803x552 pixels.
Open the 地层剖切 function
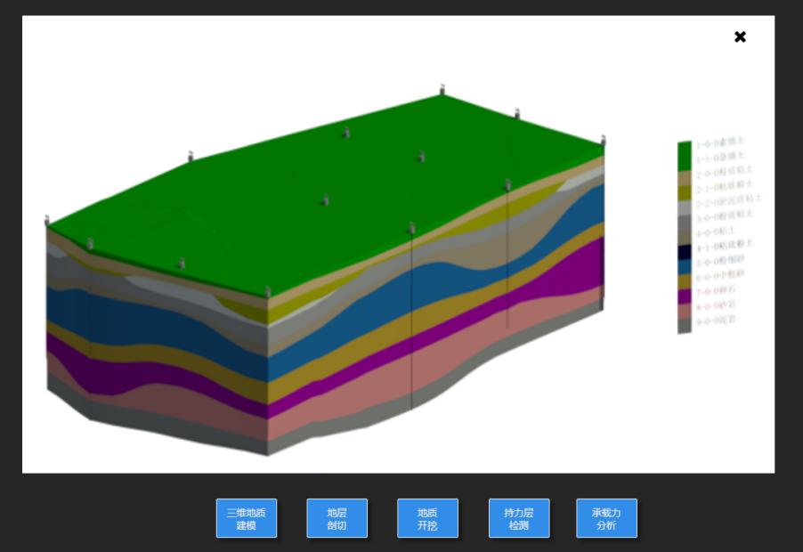(x=337, y=518)
